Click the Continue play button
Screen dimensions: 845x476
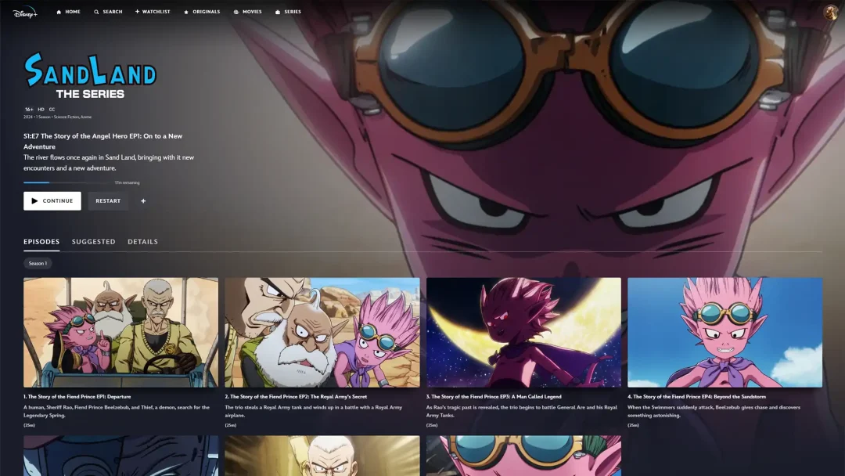click(52, 201)
